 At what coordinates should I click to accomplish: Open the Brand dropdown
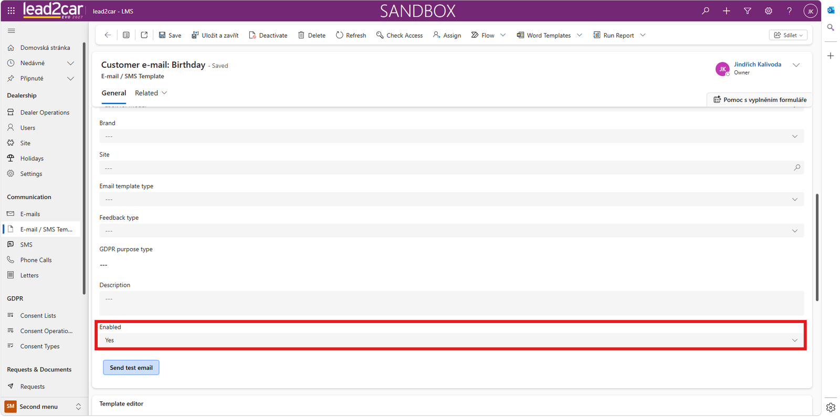pos(451,136)
